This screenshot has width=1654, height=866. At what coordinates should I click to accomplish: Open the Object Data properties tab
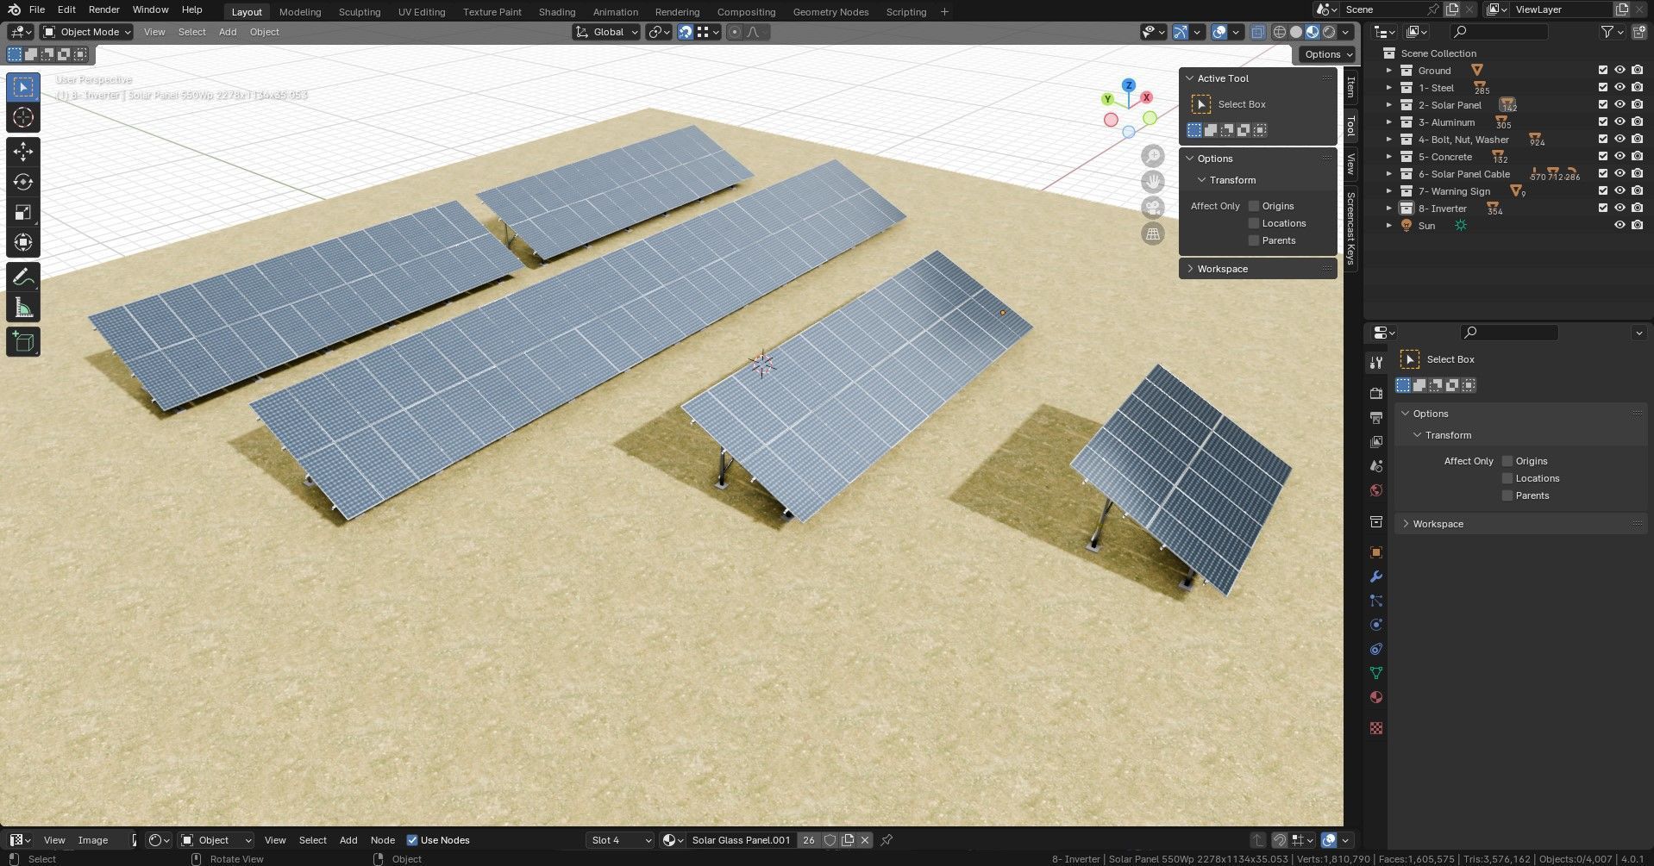[x=1376, y=673]
